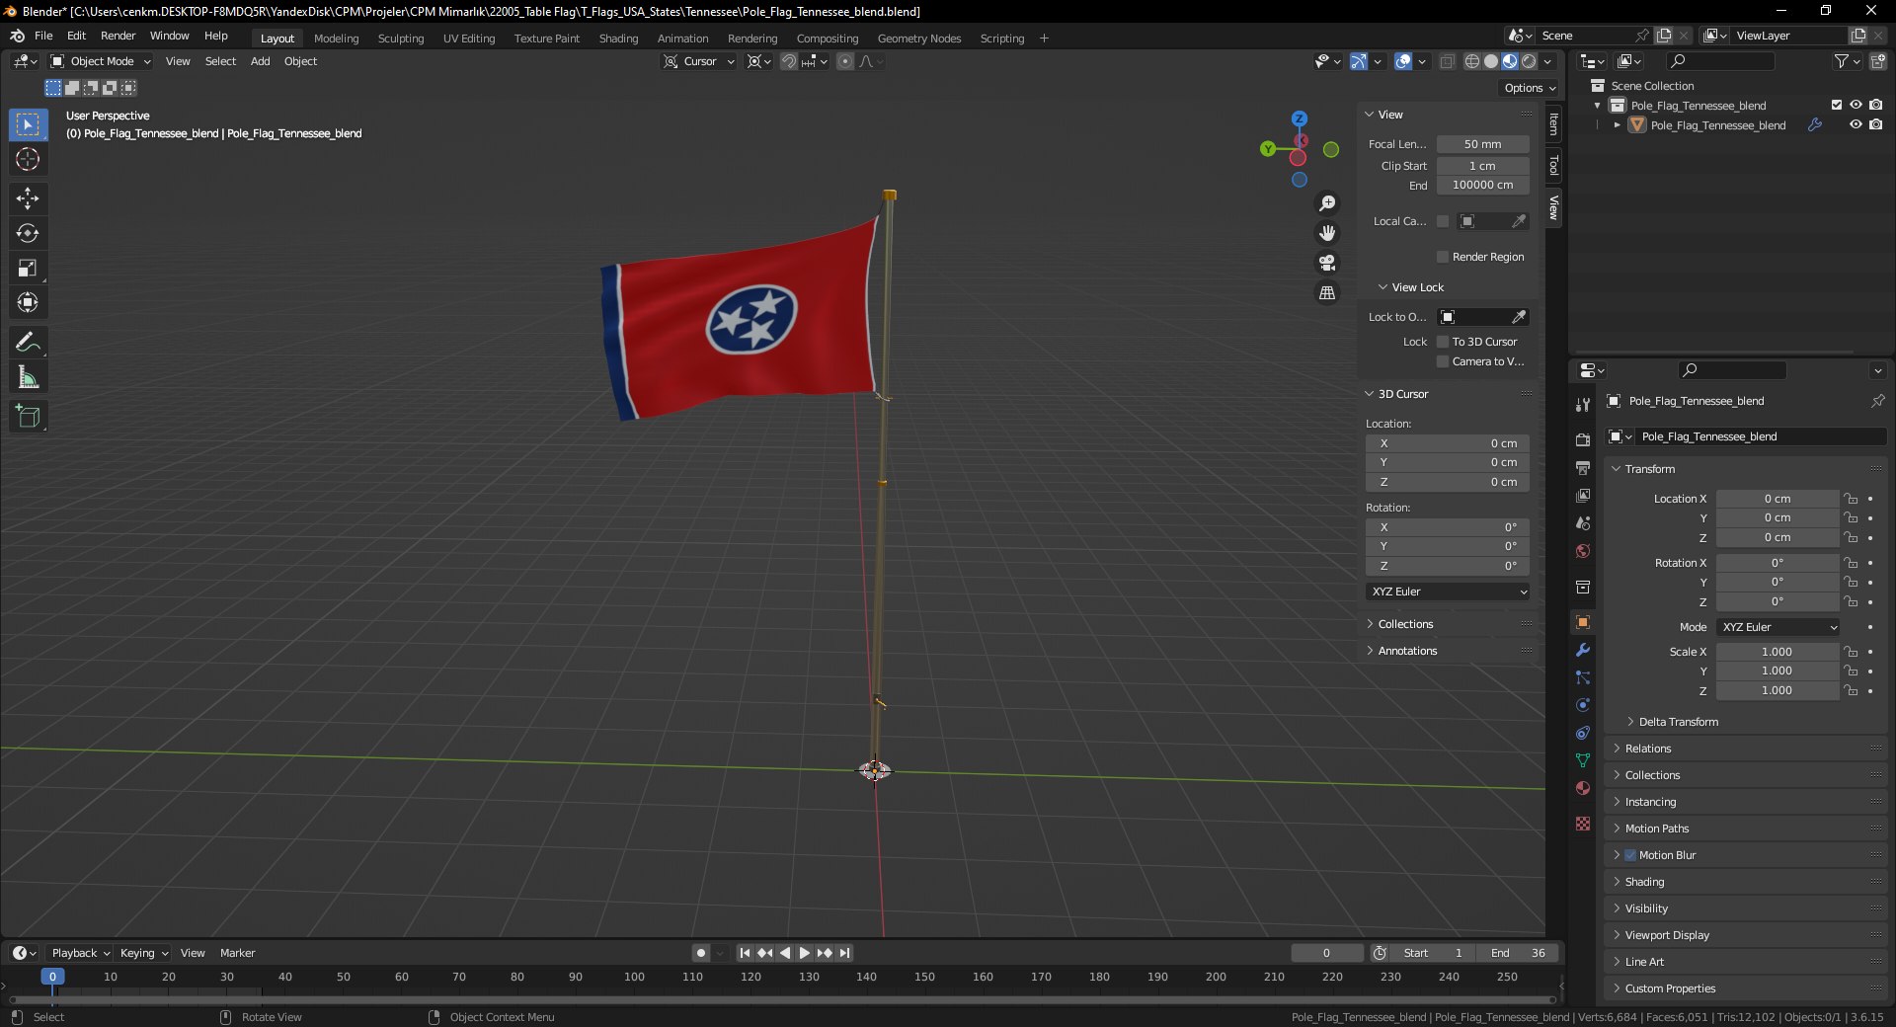Switch to rendered viewport shading
1896x1027 pixels.
pyautogui.click(x=1529, y=61)
